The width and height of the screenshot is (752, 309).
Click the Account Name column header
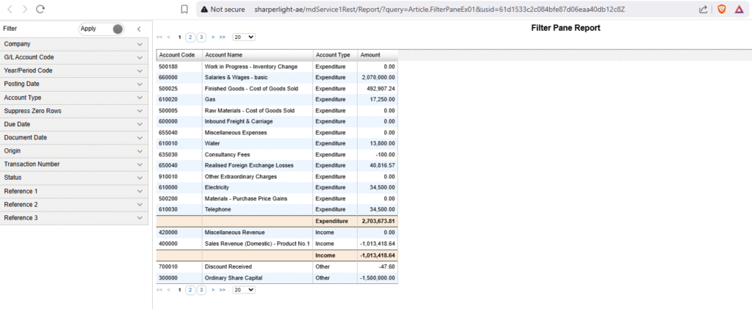pos(258,55)
